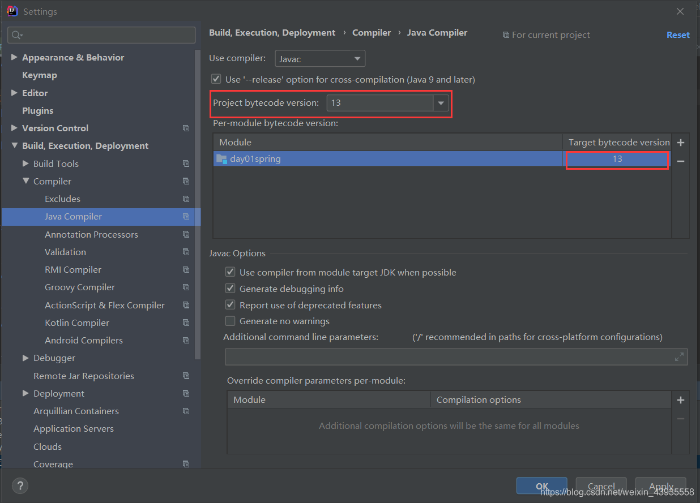Open Project bytecode version dropdown arrow
The height and width of the screenshot is (503, 700).
(x=441, y=103)
